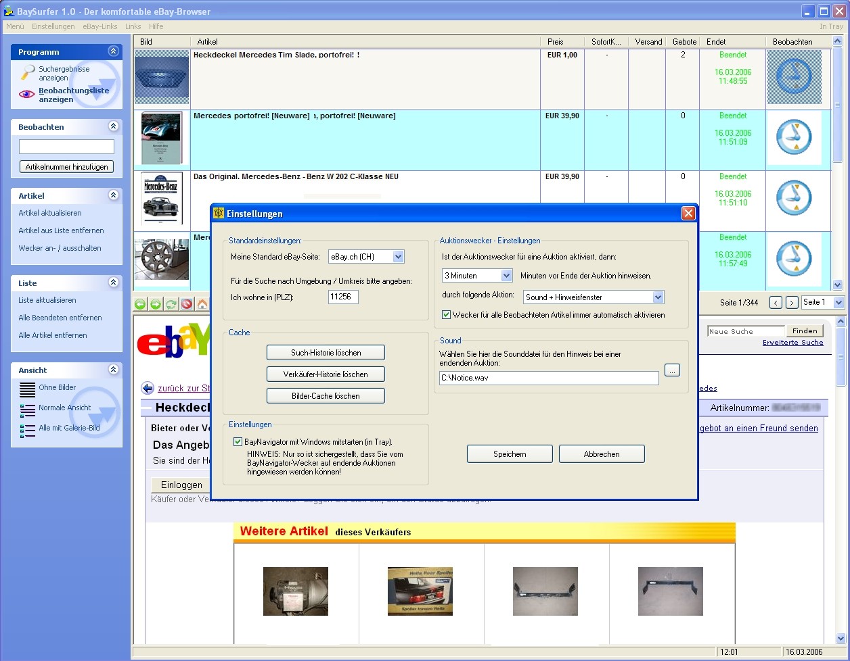Click Wecker an- / ausschalten link
Image resolution: width=850 pixels, height=661 pixels.
(60, 248)
